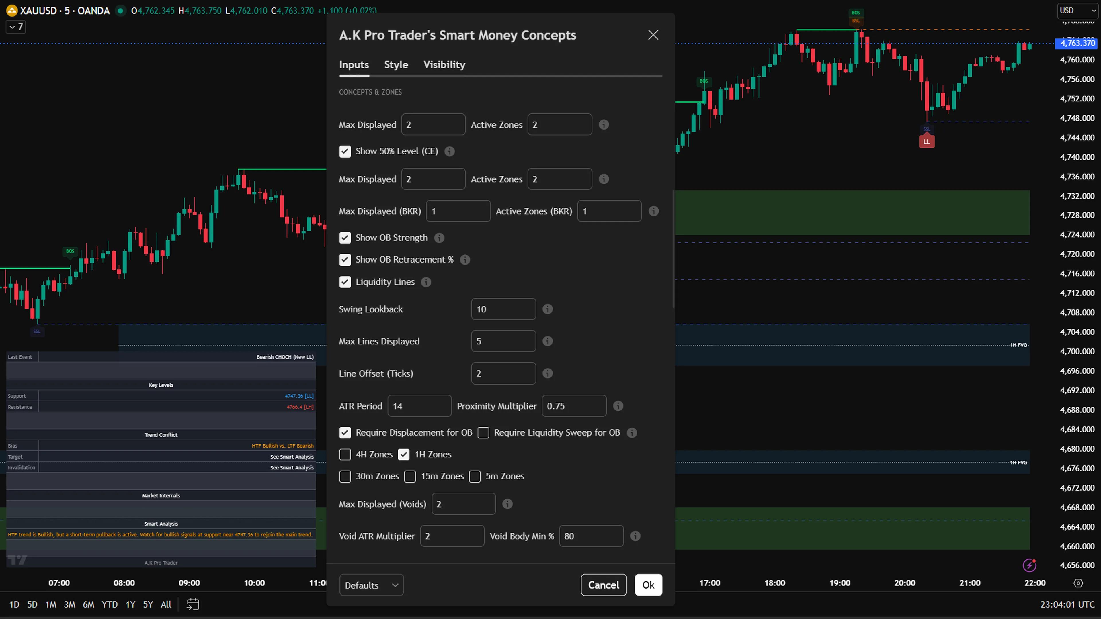Check Require Liquidity Sweep for OB
This screenshot has width=1101, height=619.
(483, 433)
